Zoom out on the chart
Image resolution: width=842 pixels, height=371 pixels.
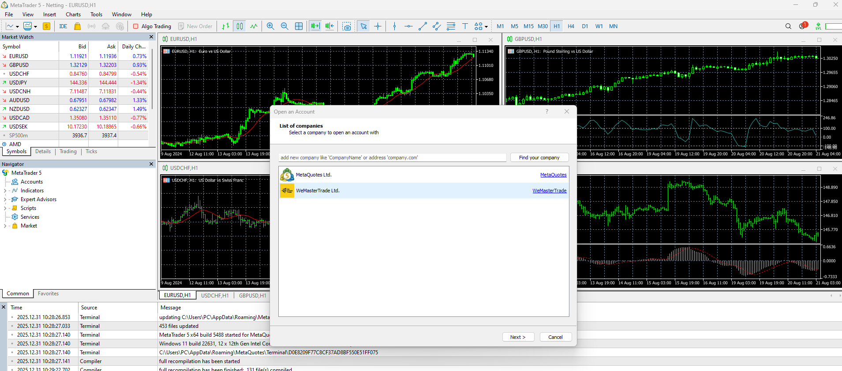pos(284,26)
